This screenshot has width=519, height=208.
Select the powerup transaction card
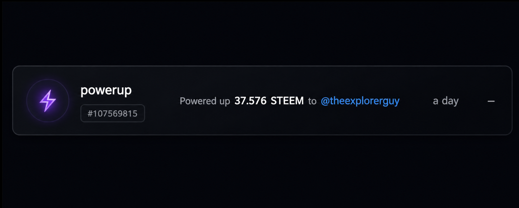tap(262, 100)
